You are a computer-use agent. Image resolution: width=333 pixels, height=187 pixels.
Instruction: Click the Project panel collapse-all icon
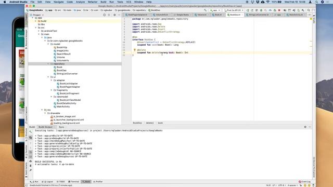point(109,15)
